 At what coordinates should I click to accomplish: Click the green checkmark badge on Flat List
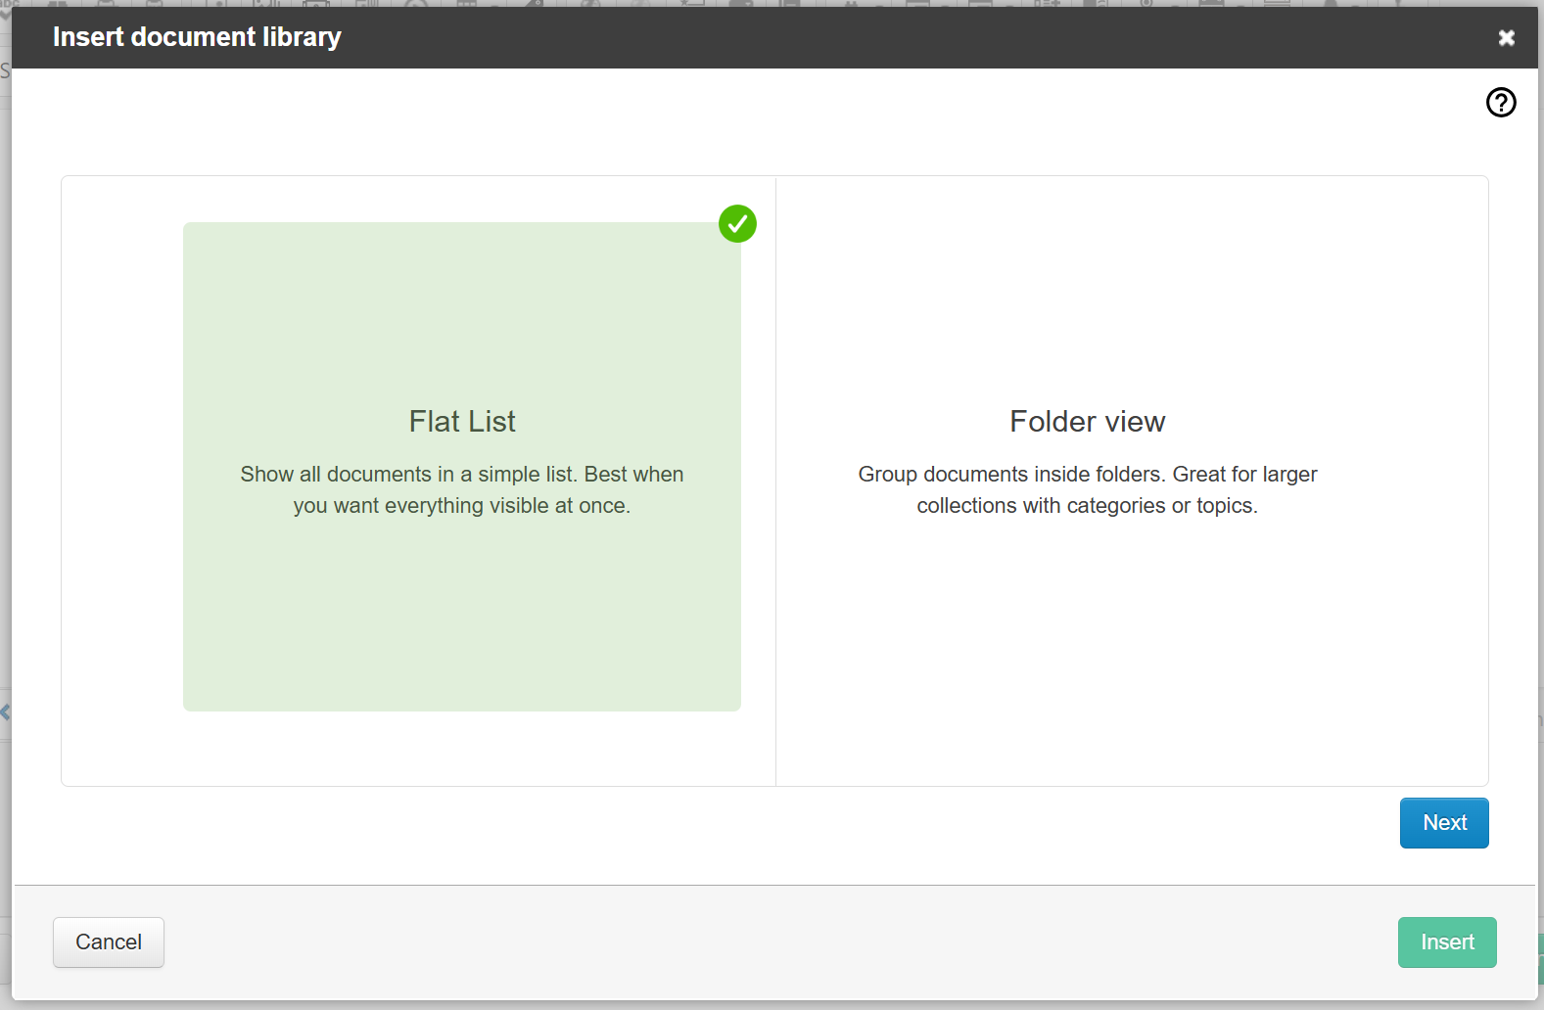coord(737,224)
